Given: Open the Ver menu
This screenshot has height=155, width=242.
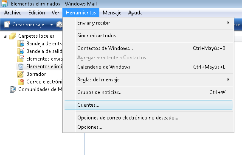Looking at the screenshot, I should 55,13.
